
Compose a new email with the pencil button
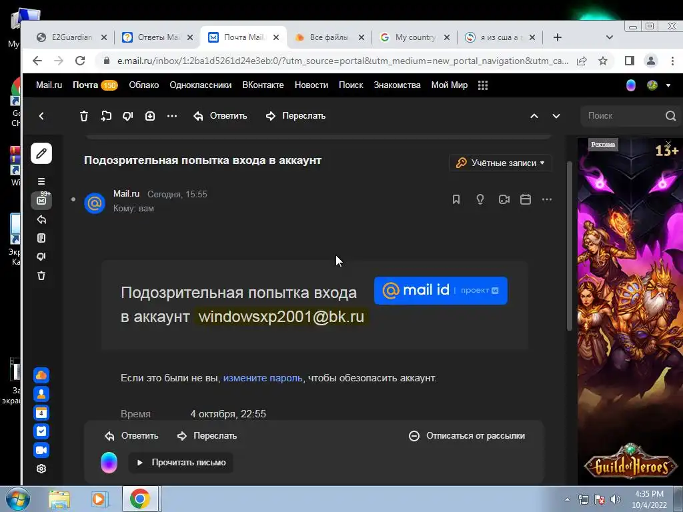[x=41, y=153]
